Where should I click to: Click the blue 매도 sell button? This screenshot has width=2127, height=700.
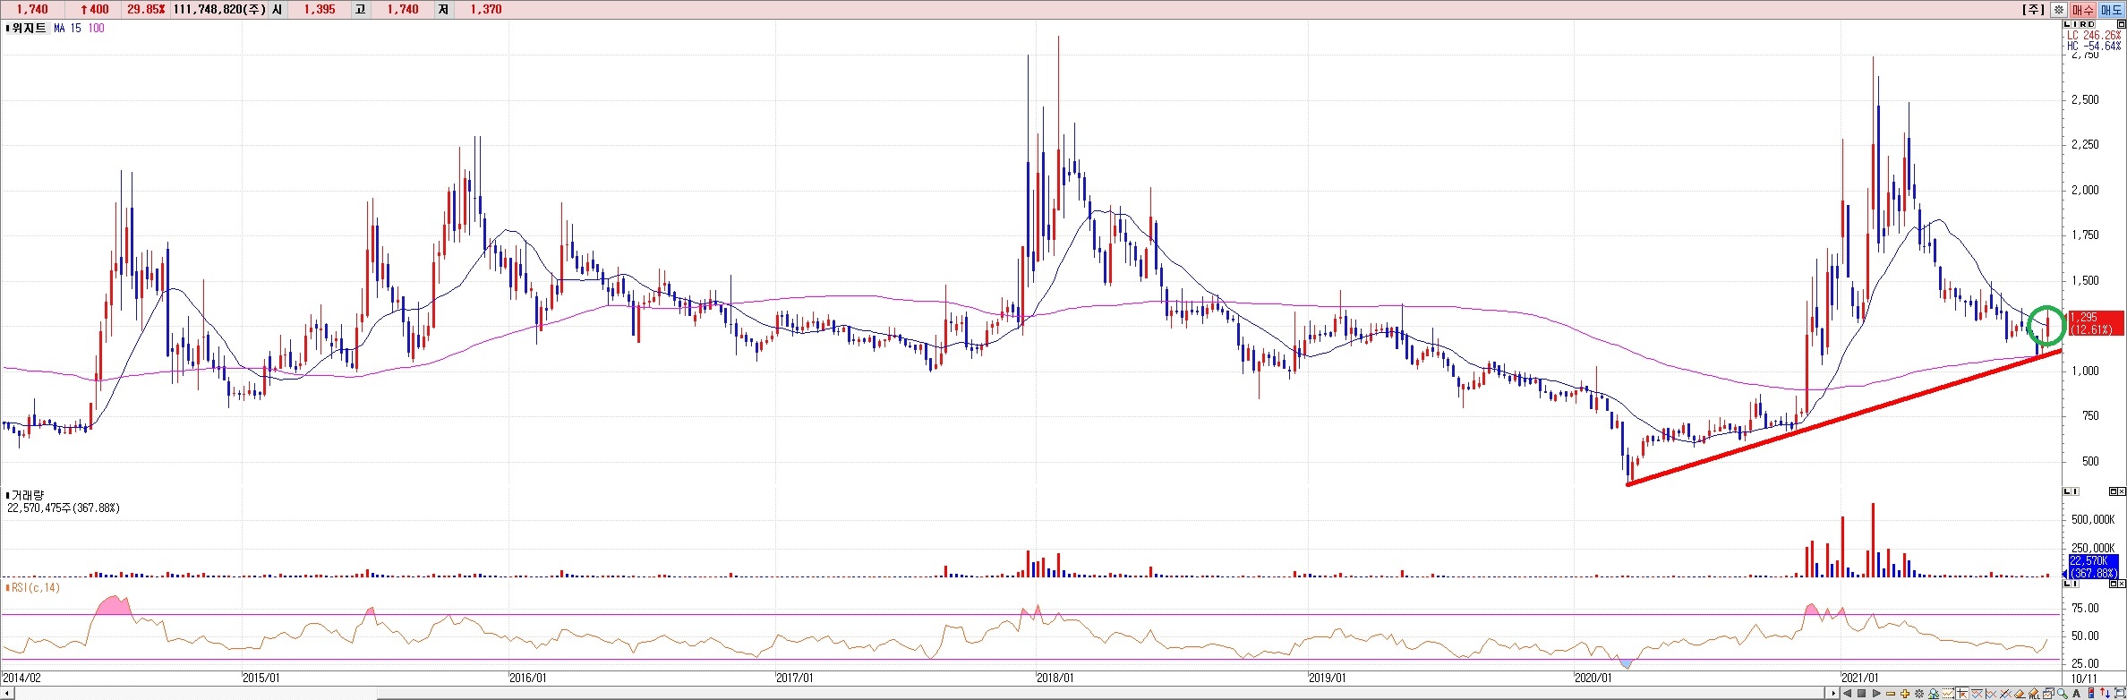2112,10
